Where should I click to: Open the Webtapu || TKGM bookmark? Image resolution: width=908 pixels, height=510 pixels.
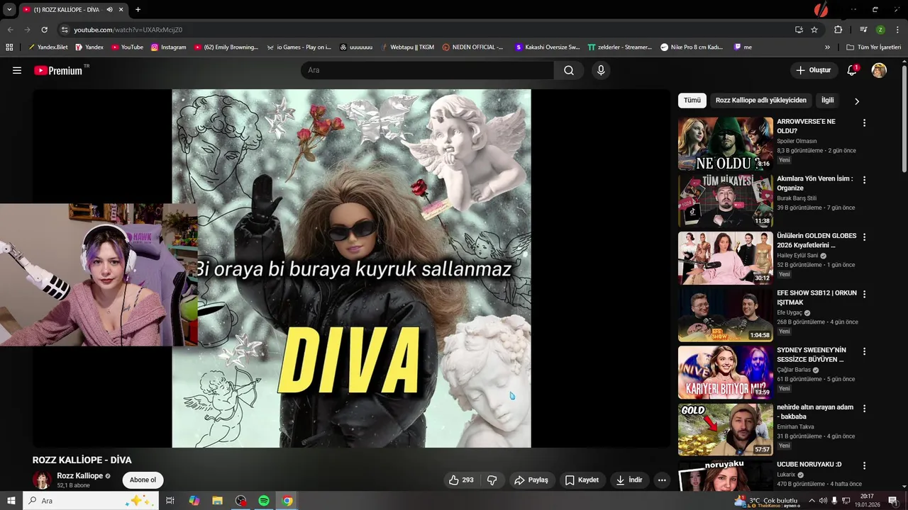point(406,47)
